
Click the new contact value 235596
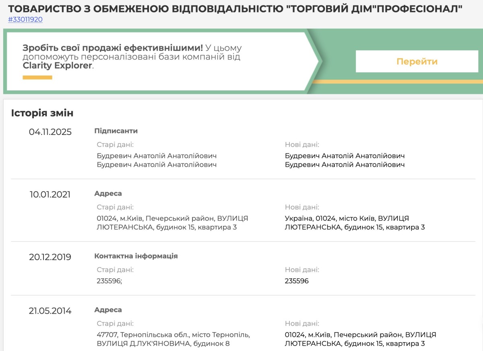(x=297, y=281)
